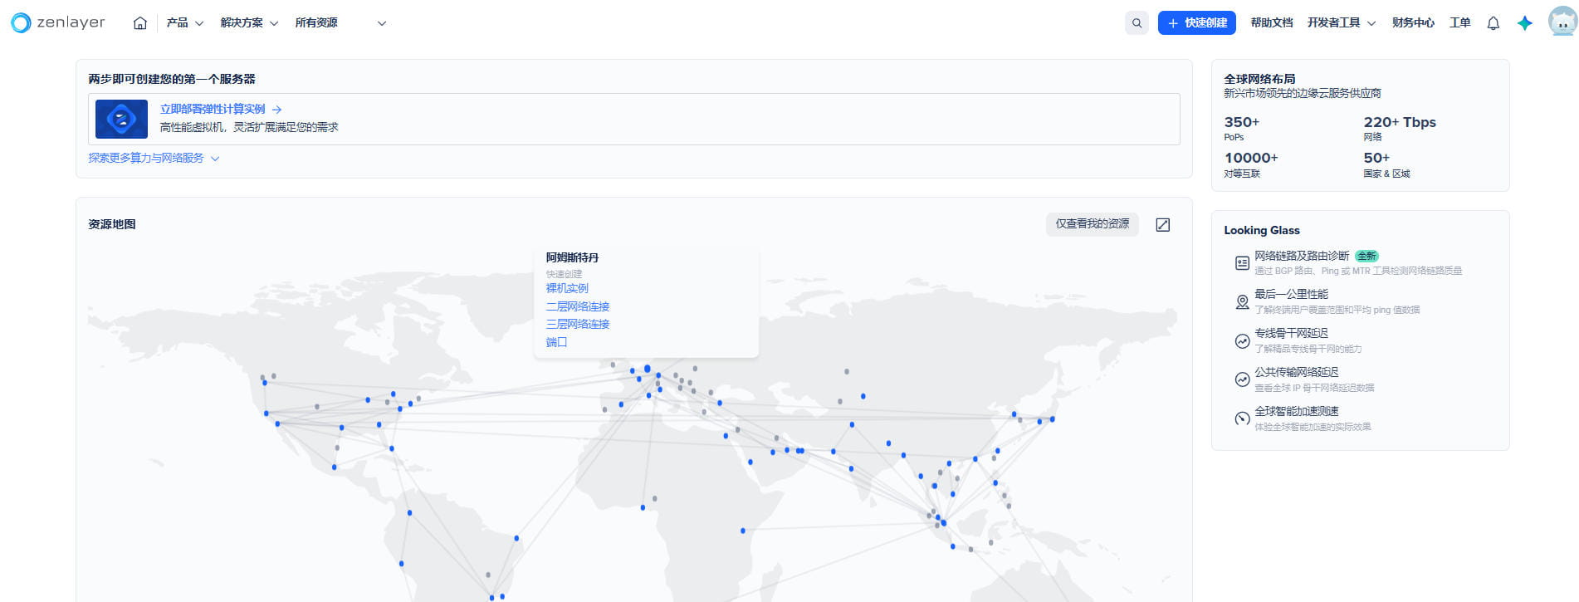Open the user avatar menu
This screenshot has height=602, width=1579.
coord(1563,22)
